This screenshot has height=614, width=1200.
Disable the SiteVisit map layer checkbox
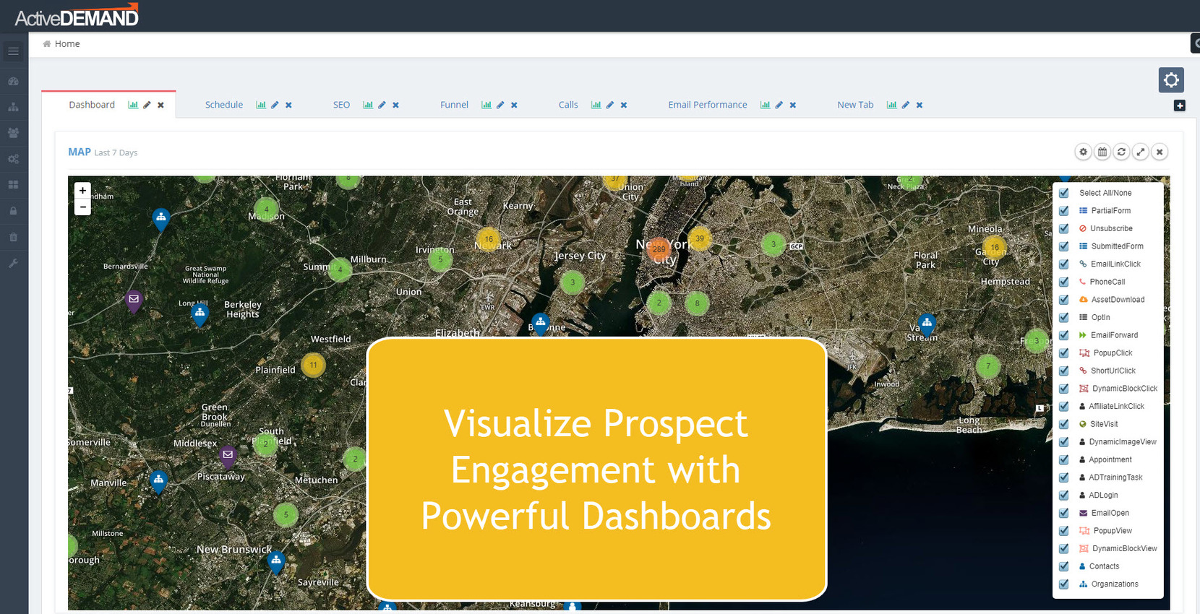tap(1063, 424)
